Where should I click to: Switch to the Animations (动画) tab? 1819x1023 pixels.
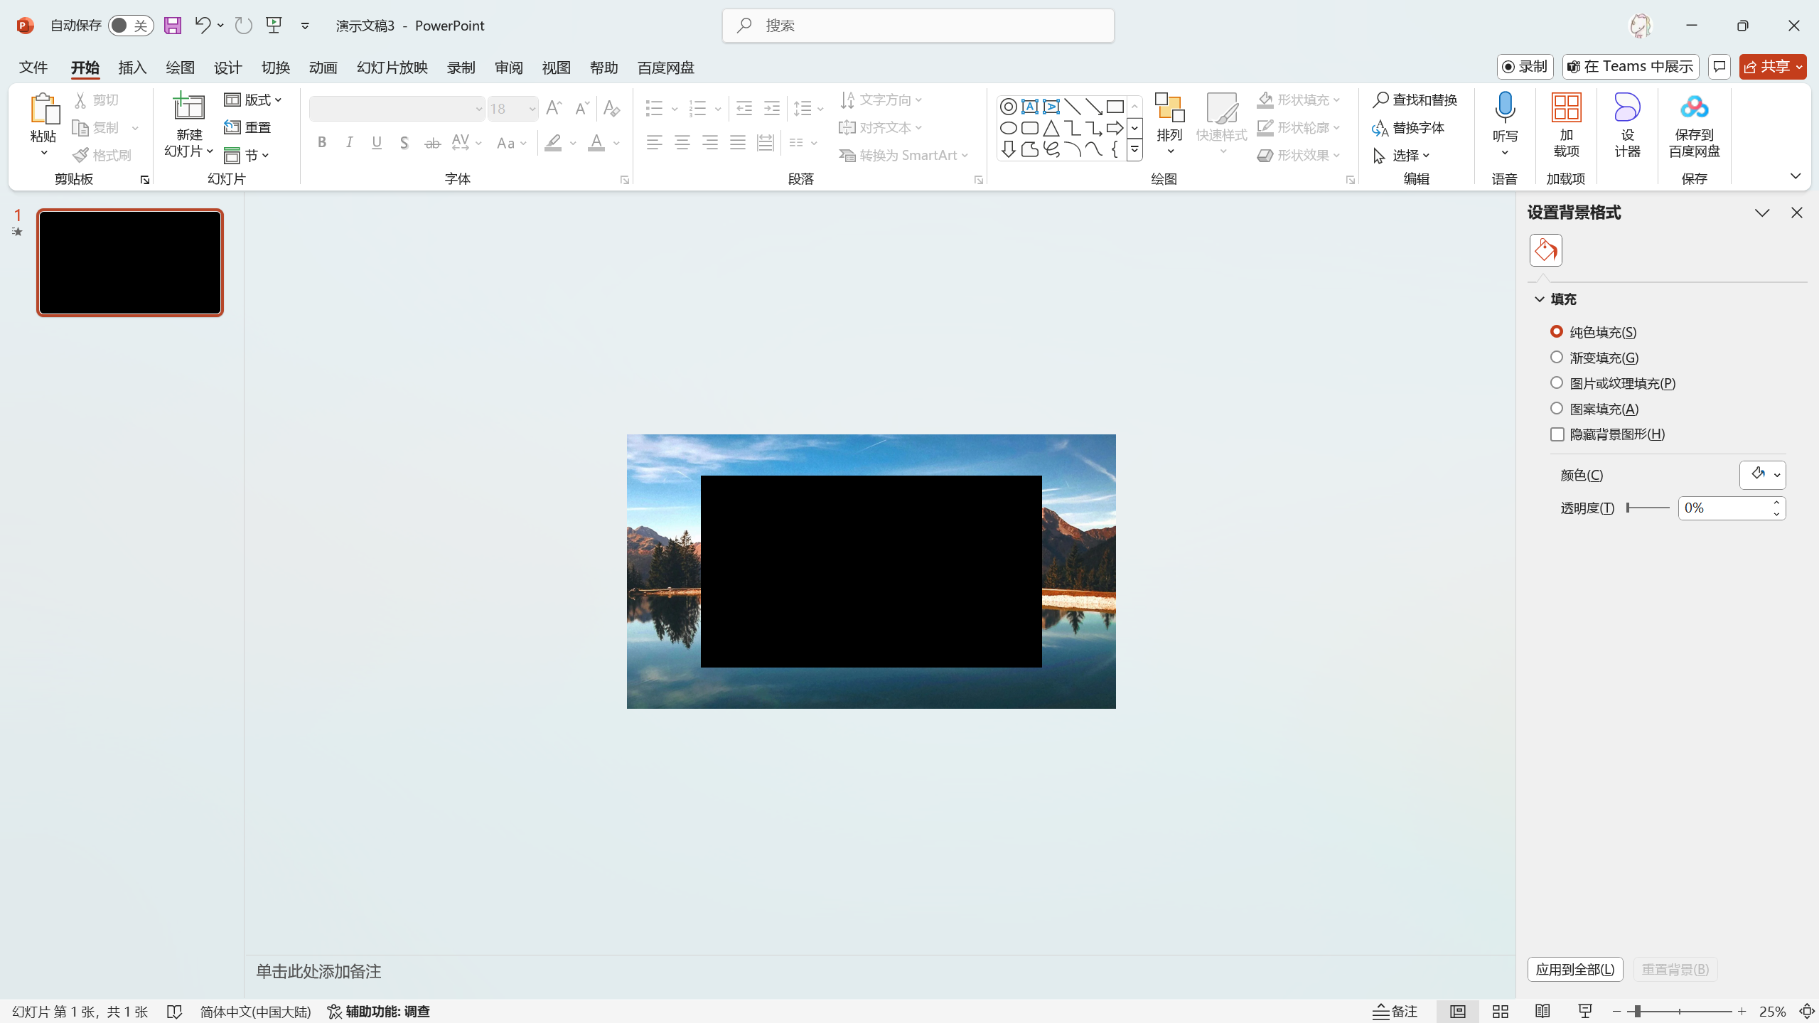[323, 68]
